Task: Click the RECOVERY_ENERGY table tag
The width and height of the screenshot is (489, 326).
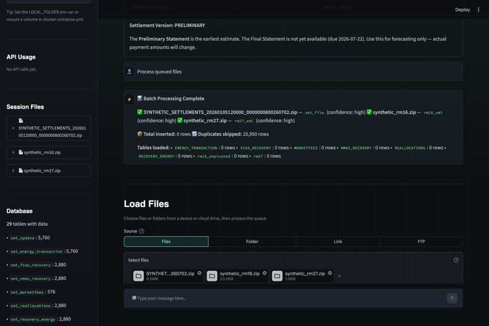Action: point(157,156)
